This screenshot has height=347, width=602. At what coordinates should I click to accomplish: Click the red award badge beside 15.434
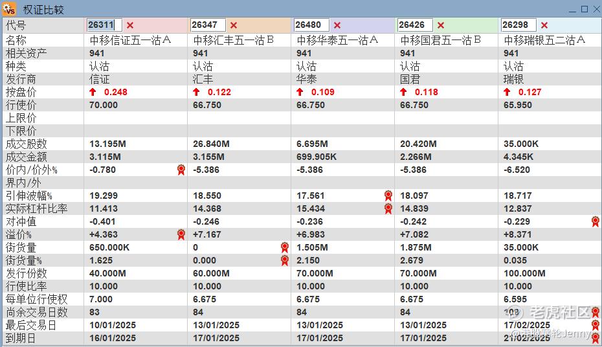tap(388, 209)
